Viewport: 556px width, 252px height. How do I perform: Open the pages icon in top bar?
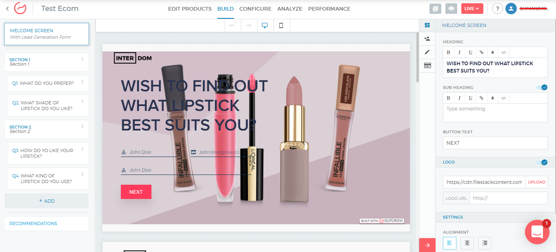[x=436, y=9]
